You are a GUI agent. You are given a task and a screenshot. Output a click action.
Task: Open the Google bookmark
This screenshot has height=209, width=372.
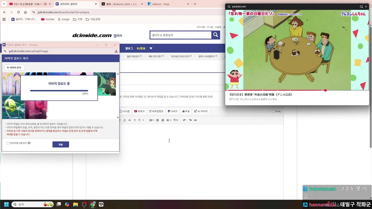[64, 19]
